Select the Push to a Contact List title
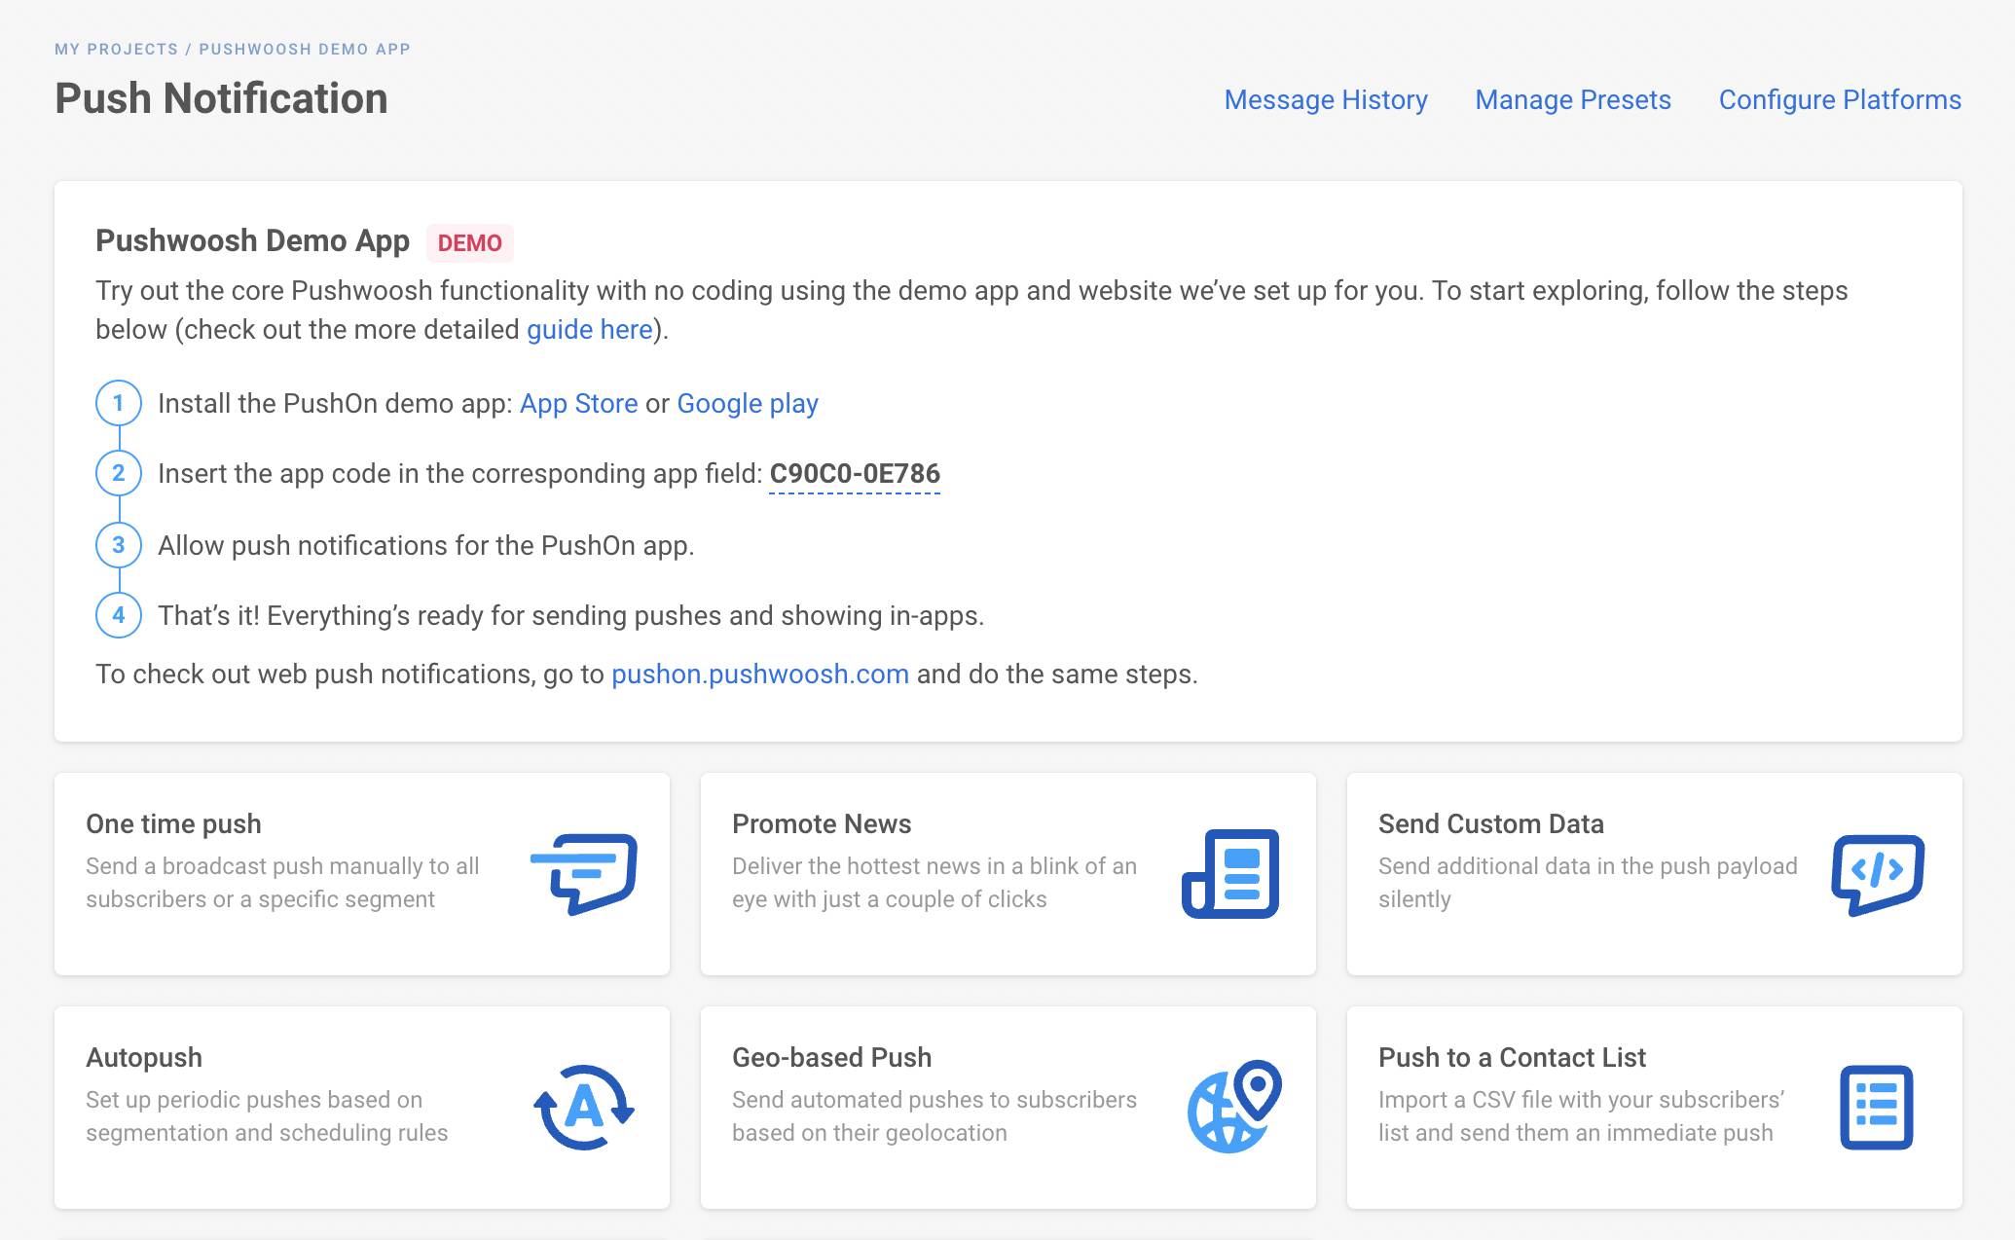The height and width of the screenshot is (1240, 2015). coord(1512,1057)
